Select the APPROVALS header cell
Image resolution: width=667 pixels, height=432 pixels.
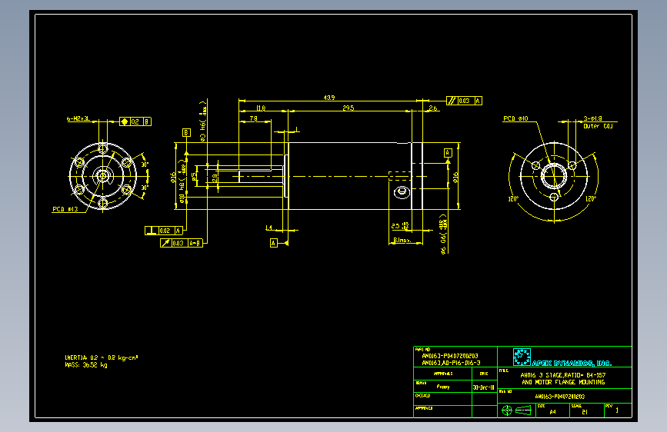[443, 374]
